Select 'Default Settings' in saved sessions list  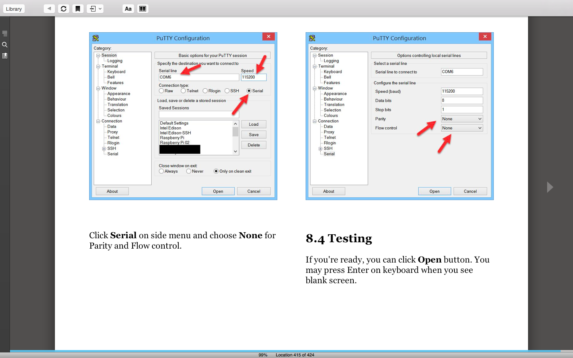pos(174,123)
